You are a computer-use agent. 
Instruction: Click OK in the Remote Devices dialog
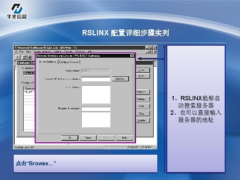click(70, 138)
